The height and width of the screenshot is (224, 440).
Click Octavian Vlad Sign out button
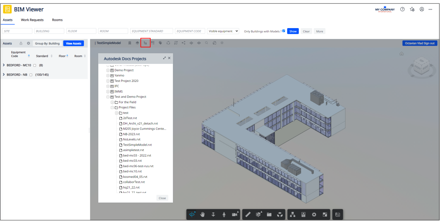(420, 43)
